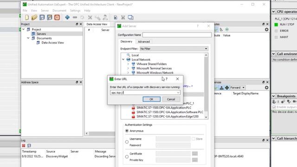The width and height of the screenshot is (297, 167).
Task: Open the File menu
Action: coord(25,11)
